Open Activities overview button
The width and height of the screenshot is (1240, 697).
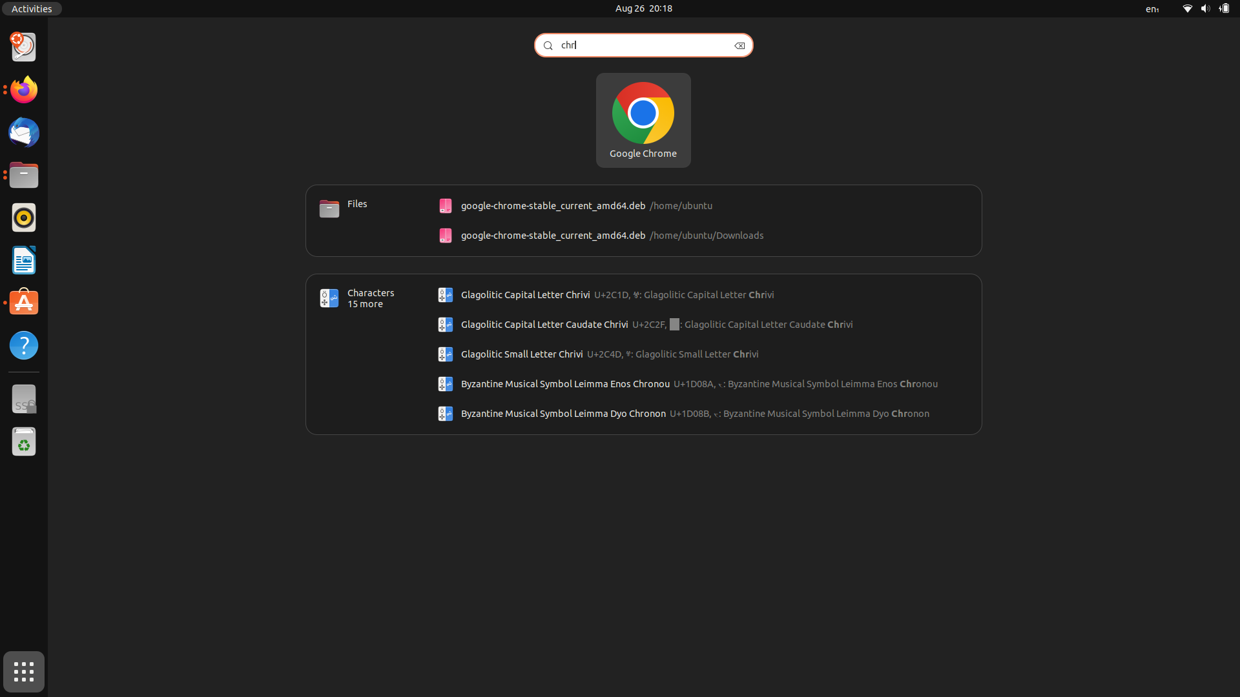32,8
